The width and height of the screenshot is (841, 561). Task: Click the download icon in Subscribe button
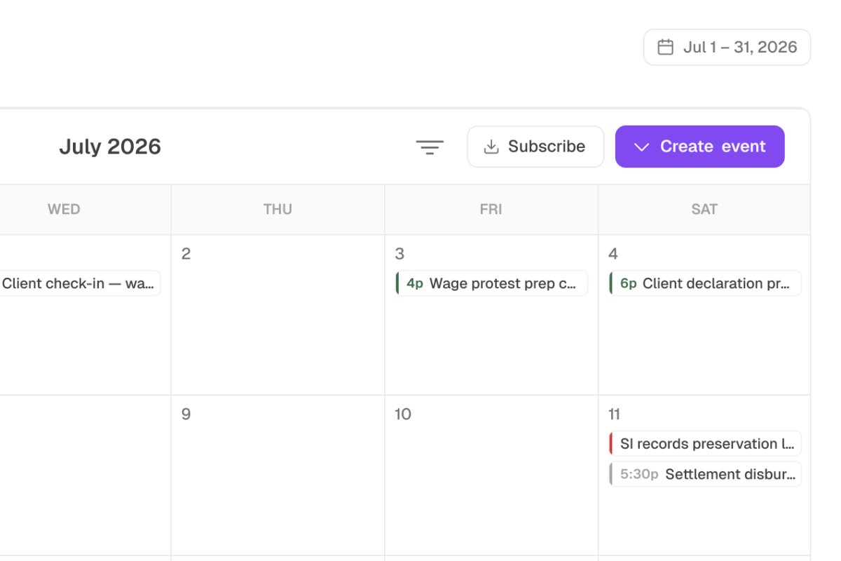[x=491, y=147]
